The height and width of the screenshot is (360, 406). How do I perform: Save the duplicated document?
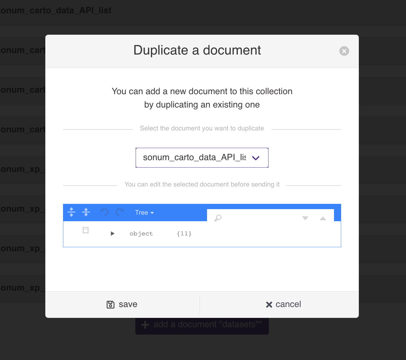122,305
